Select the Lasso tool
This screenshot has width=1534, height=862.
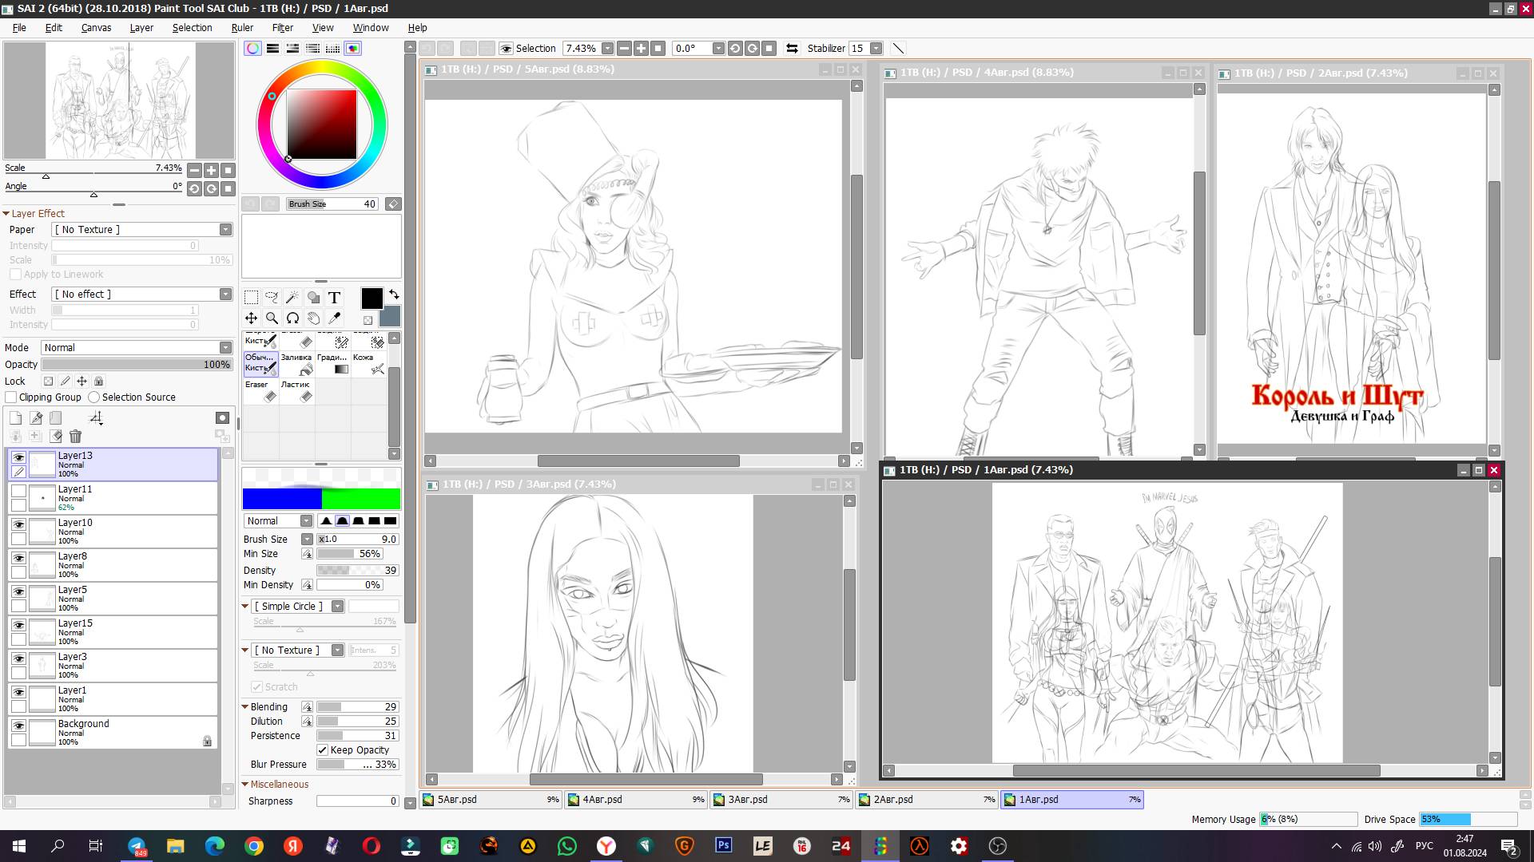(x=272, y=298)
